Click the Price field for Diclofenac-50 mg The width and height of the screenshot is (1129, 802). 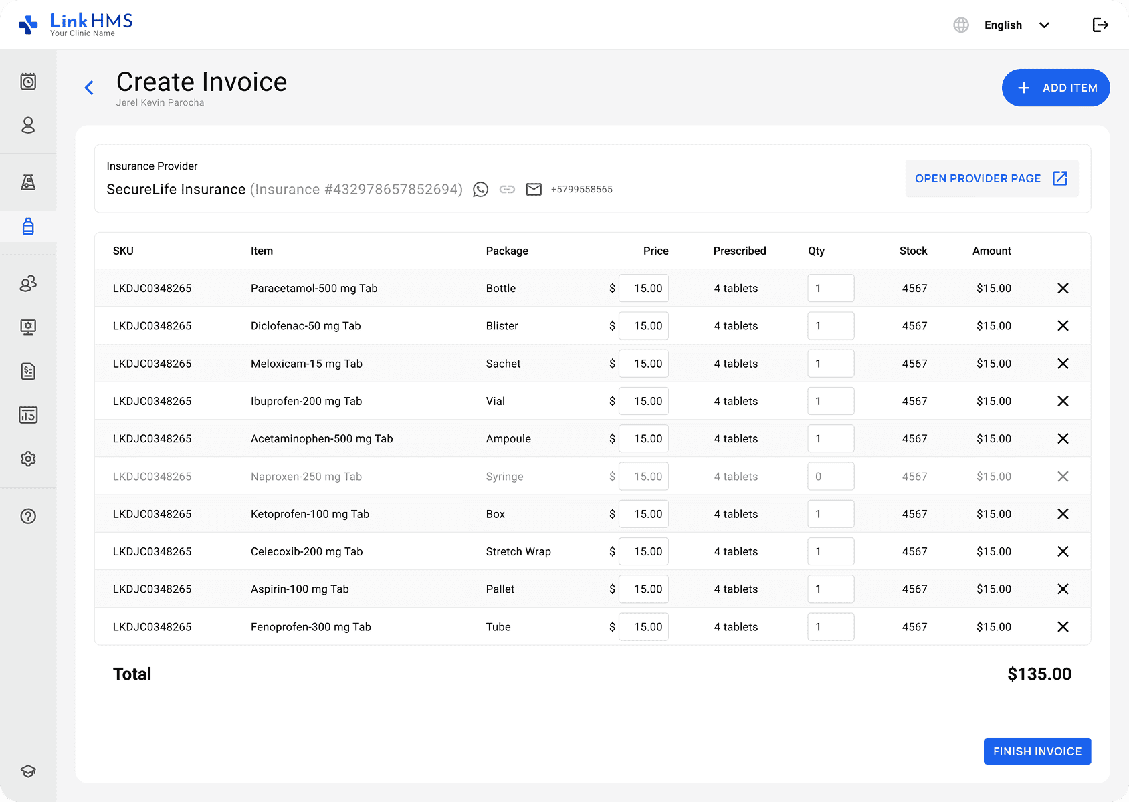pyautogui.click(x=643, y=326)
